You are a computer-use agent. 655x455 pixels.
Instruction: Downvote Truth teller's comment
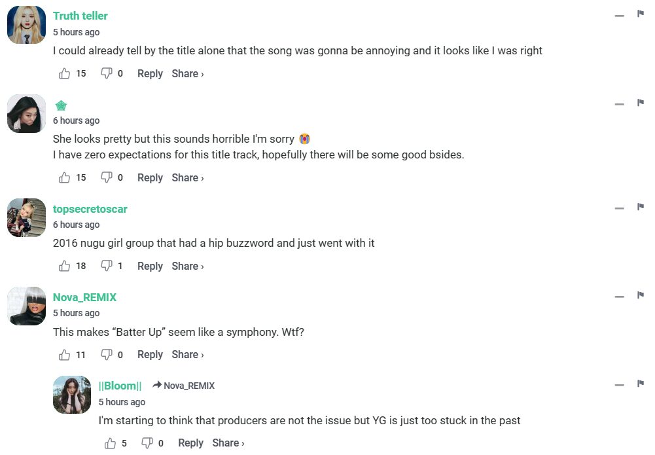point(106,74)
